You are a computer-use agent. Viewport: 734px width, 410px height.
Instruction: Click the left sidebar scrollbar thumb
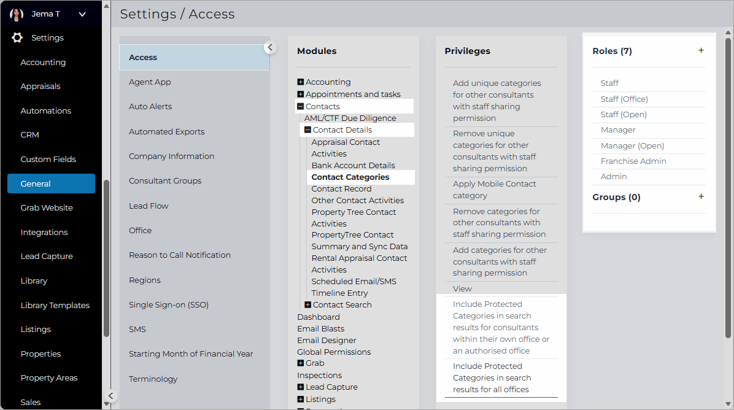(x=106, y=258)
